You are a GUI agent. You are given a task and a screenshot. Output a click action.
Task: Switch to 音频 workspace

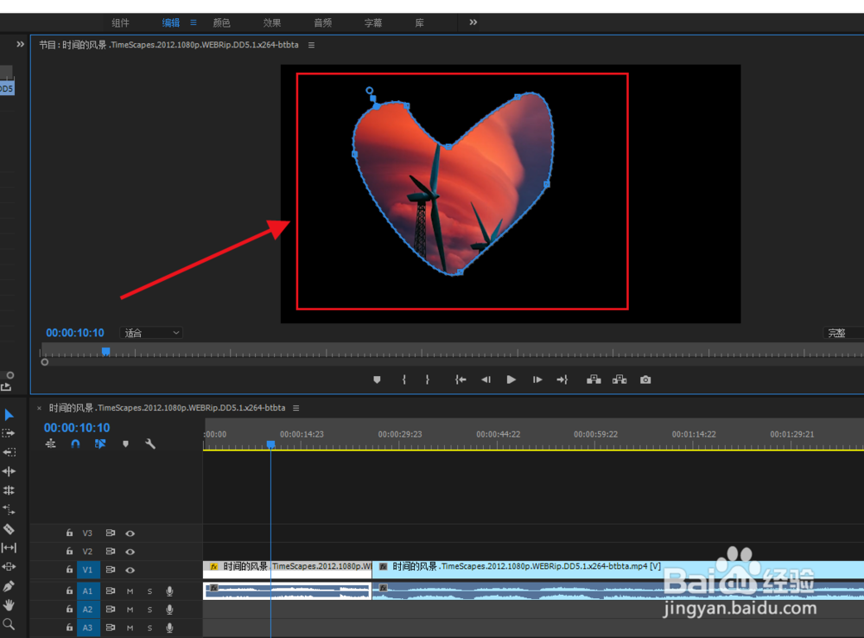pos(323,22)
